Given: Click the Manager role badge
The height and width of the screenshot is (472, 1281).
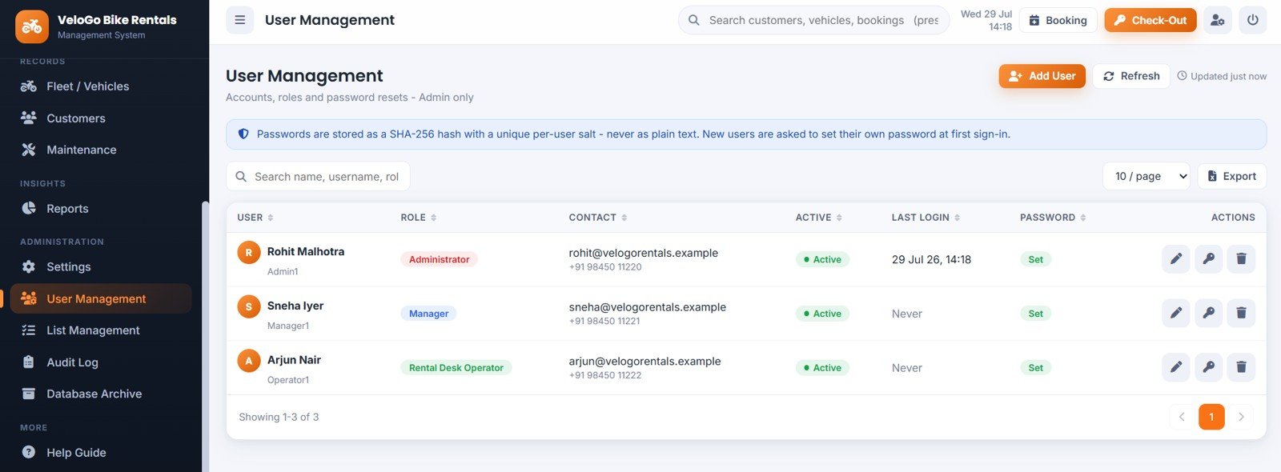Looking at the screenshot, I should [428, 314].
